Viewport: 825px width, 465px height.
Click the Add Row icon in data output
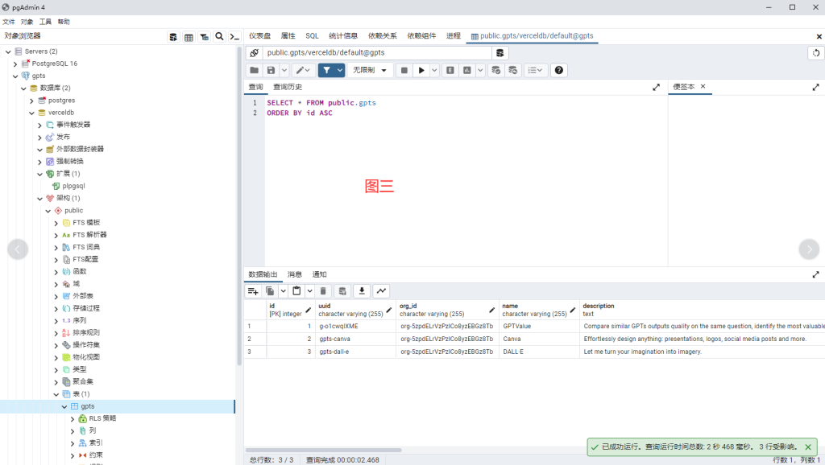point(253,291)
